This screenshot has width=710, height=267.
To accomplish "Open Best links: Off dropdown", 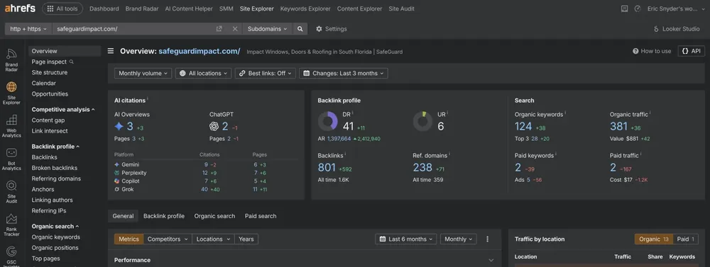I will 266,73.
